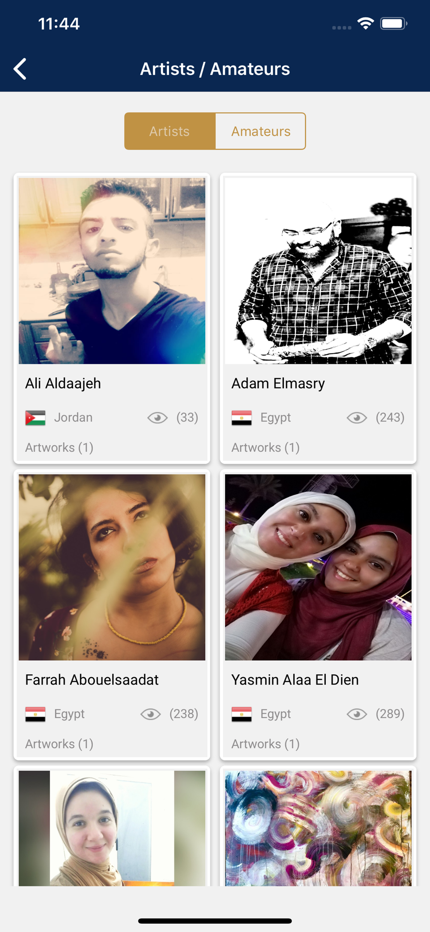430x932 pixels.
Task: Open Yasmin Alaa El Dien's photo
Action: (318, 567)
